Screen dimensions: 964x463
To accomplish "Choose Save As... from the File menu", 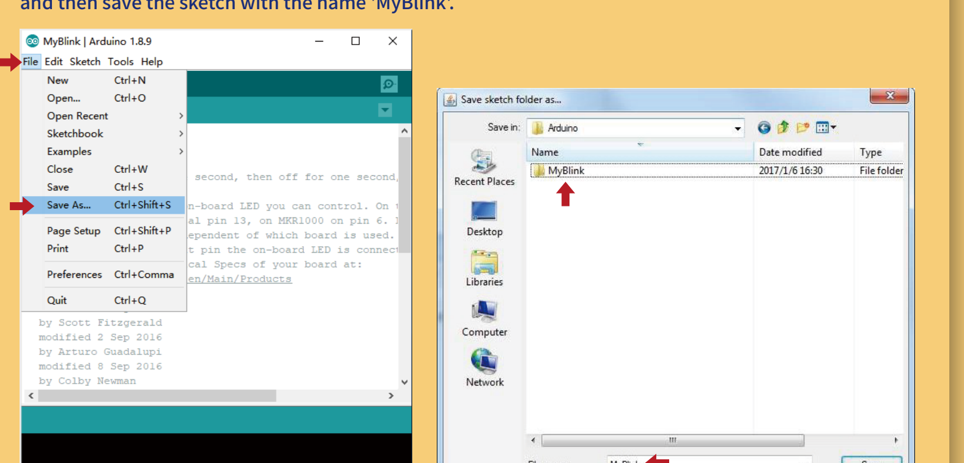I will click(103, 205).
